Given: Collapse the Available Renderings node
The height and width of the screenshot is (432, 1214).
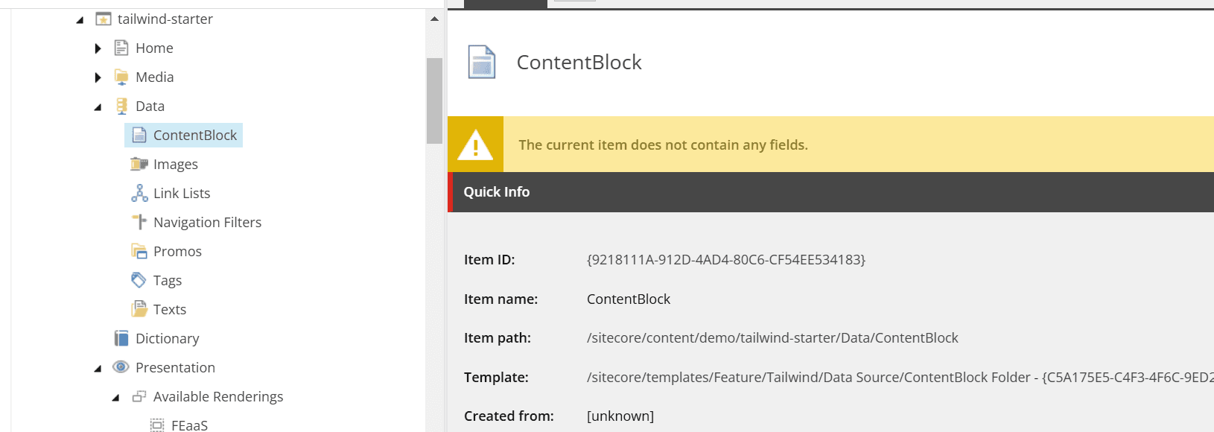Looking at the screenshot, I should pos(115,398).
